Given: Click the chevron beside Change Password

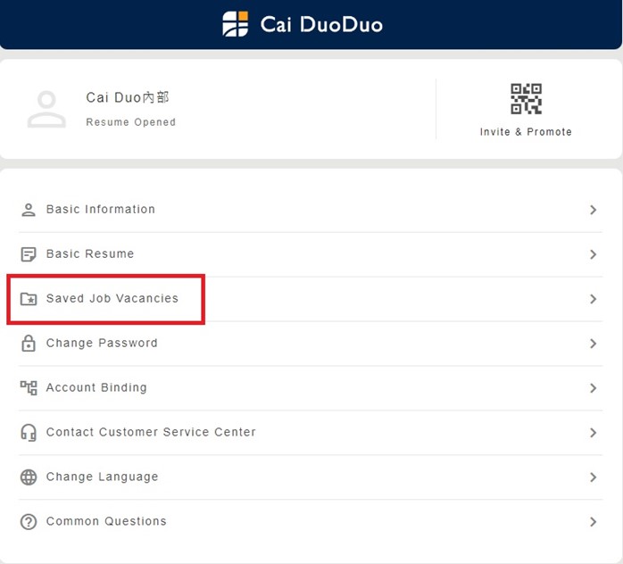Looking at the screenshot, I should click(x=594, y=344).
